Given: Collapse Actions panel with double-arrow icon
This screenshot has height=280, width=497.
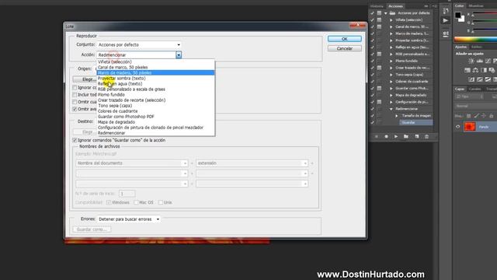Looking at the screenshot, I should coord(426,6).
